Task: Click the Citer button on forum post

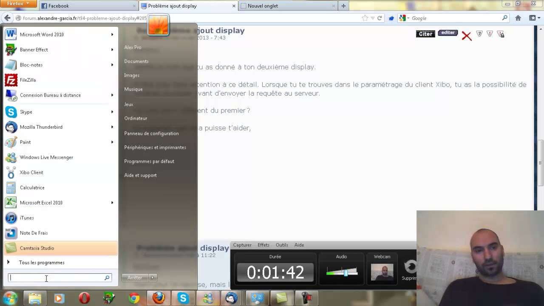Action: 425,34
